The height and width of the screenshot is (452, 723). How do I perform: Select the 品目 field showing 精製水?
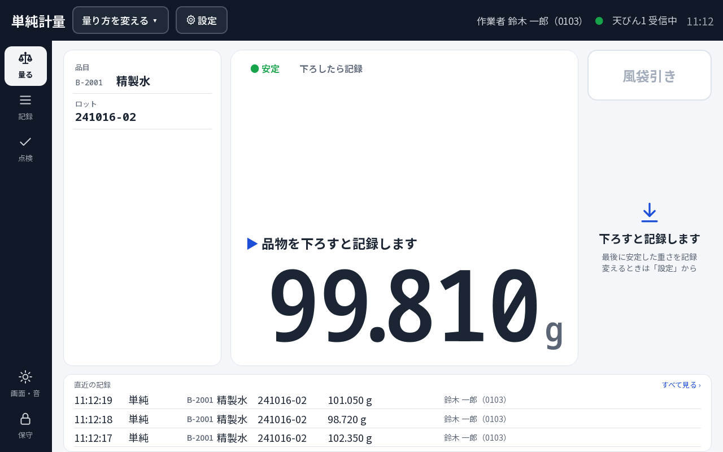tap(142, 76)
